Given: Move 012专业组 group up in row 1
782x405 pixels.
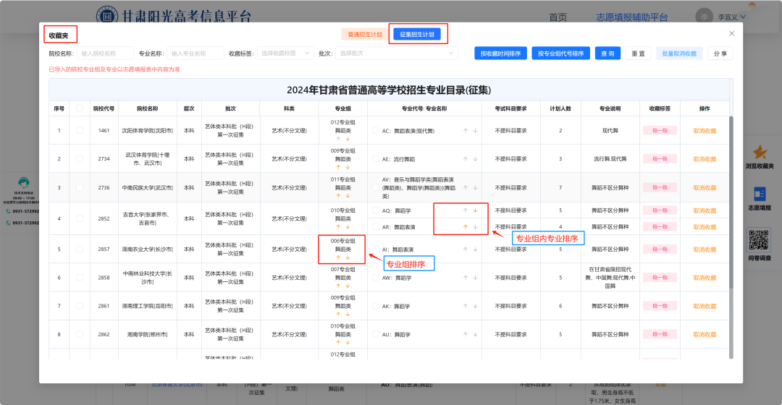Looking at the screenshot, I should 338,139.
